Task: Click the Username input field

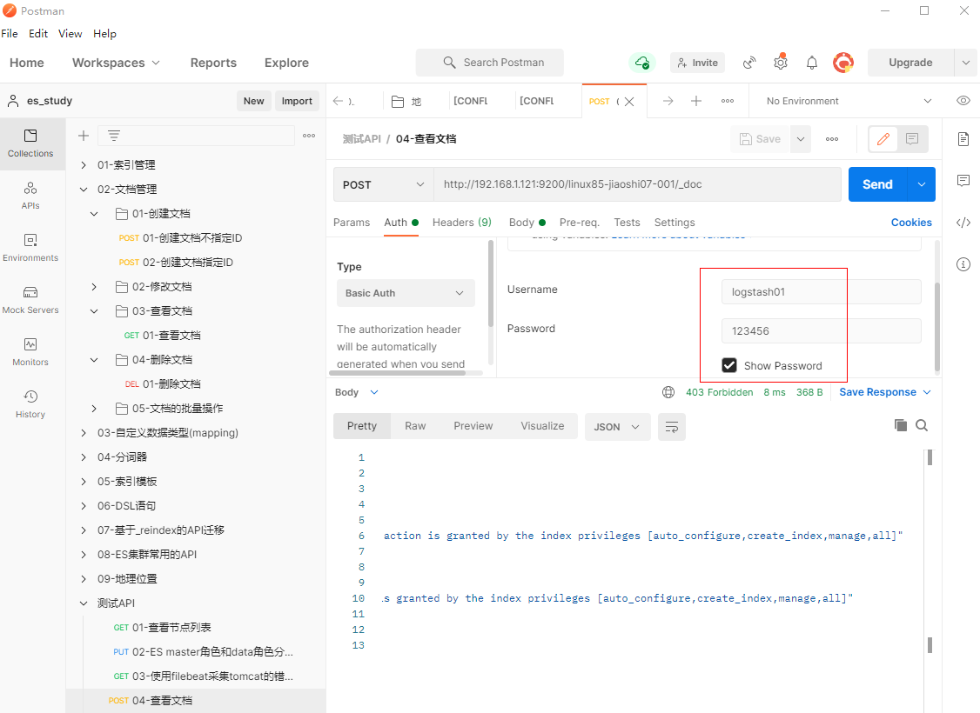Action: coord(821,292)
